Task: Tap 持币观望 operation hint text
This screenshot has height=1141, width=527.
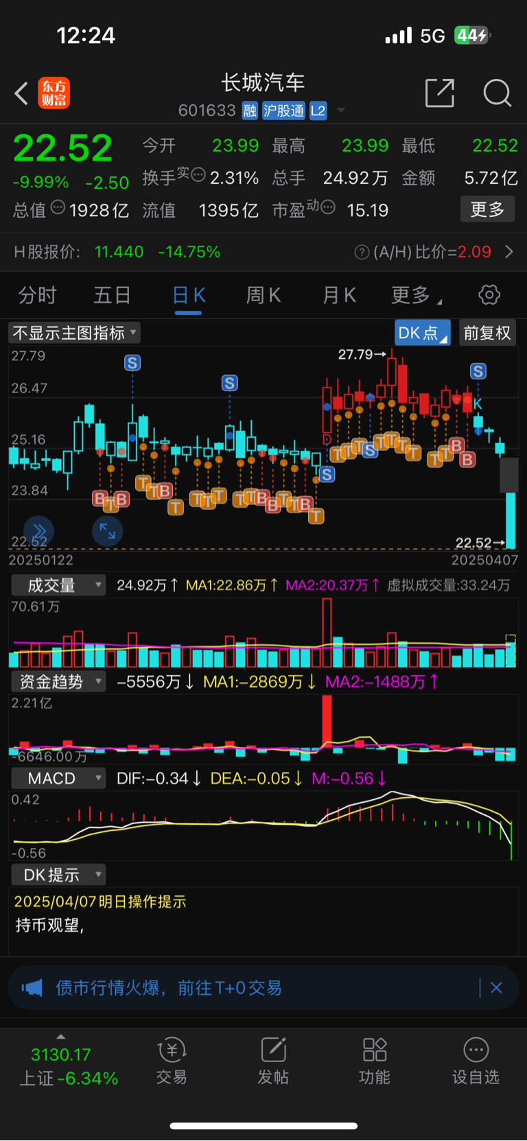Action: point(49,926)
